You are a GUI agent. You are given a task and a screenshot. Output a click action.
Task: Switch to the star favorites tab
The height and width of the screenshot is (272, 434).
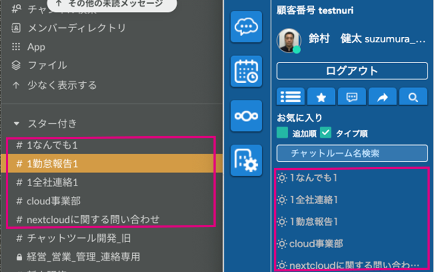pyautogui.click(x=321, y=97)
